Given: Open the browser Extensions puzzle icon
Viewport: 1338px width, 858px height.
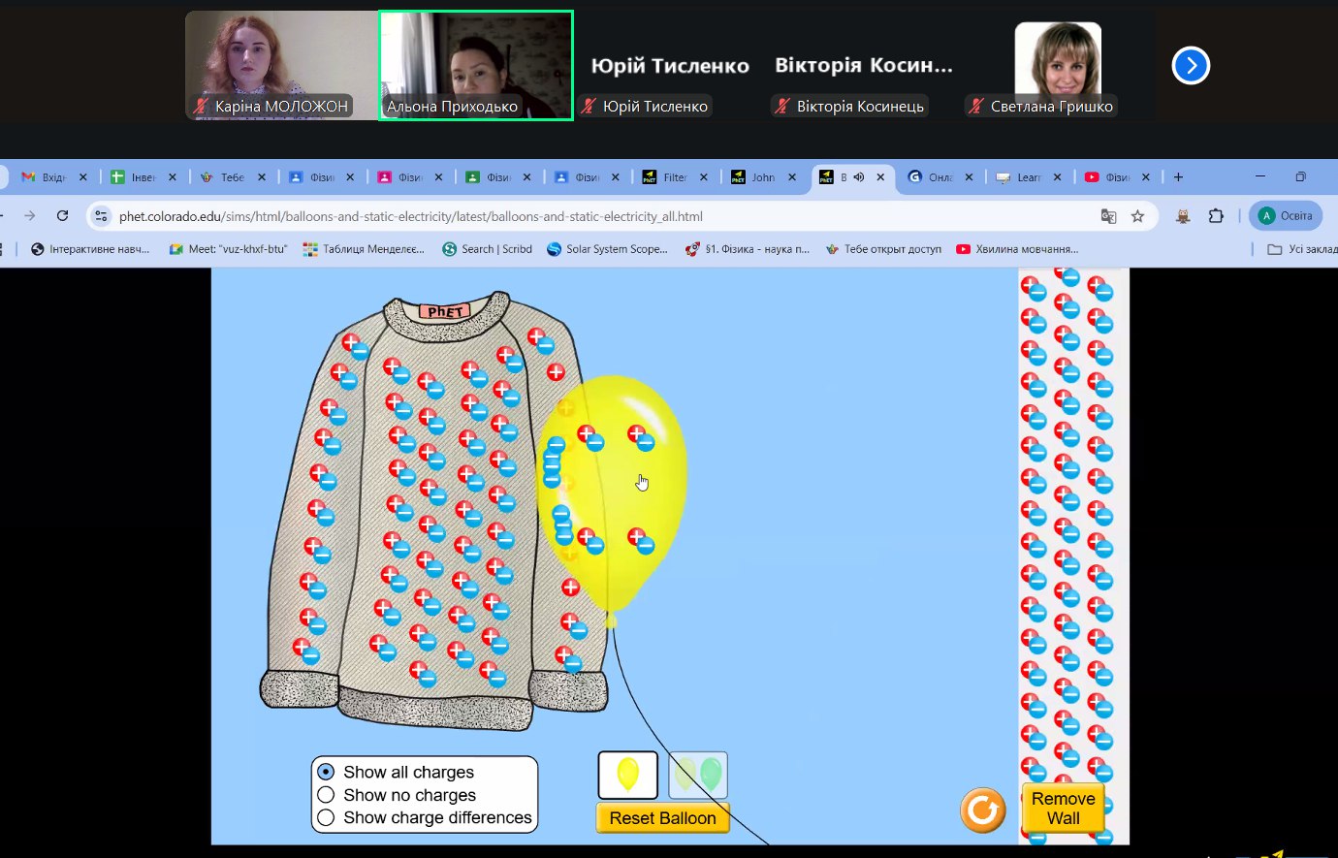Looking at the screenshot, I should pyautogui.click(x=1216, y=216).
